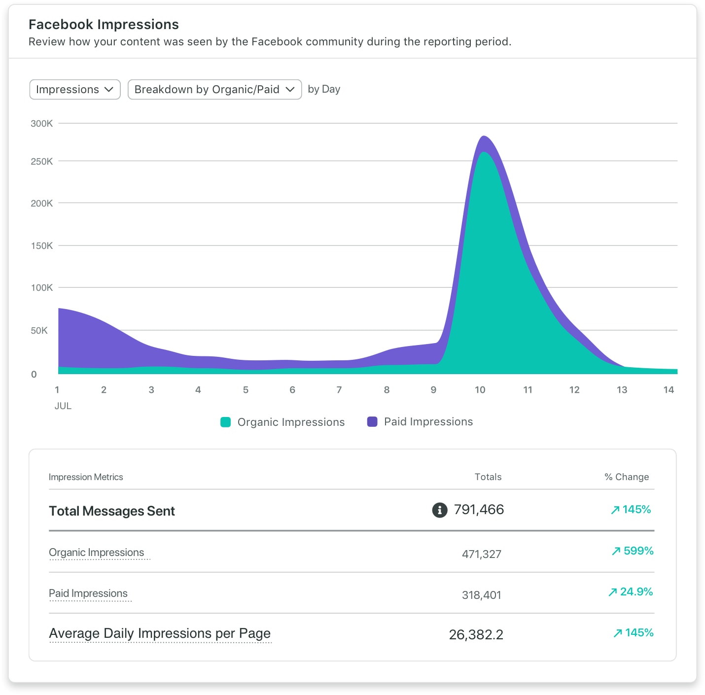Select day 13 on the x-axis

pos(622,390)
